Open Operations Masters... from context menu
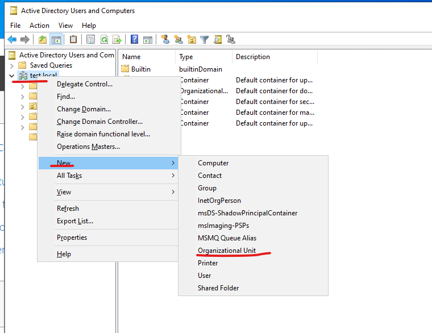The height and width of the screenshot is (333, 432). coord(109,147)
